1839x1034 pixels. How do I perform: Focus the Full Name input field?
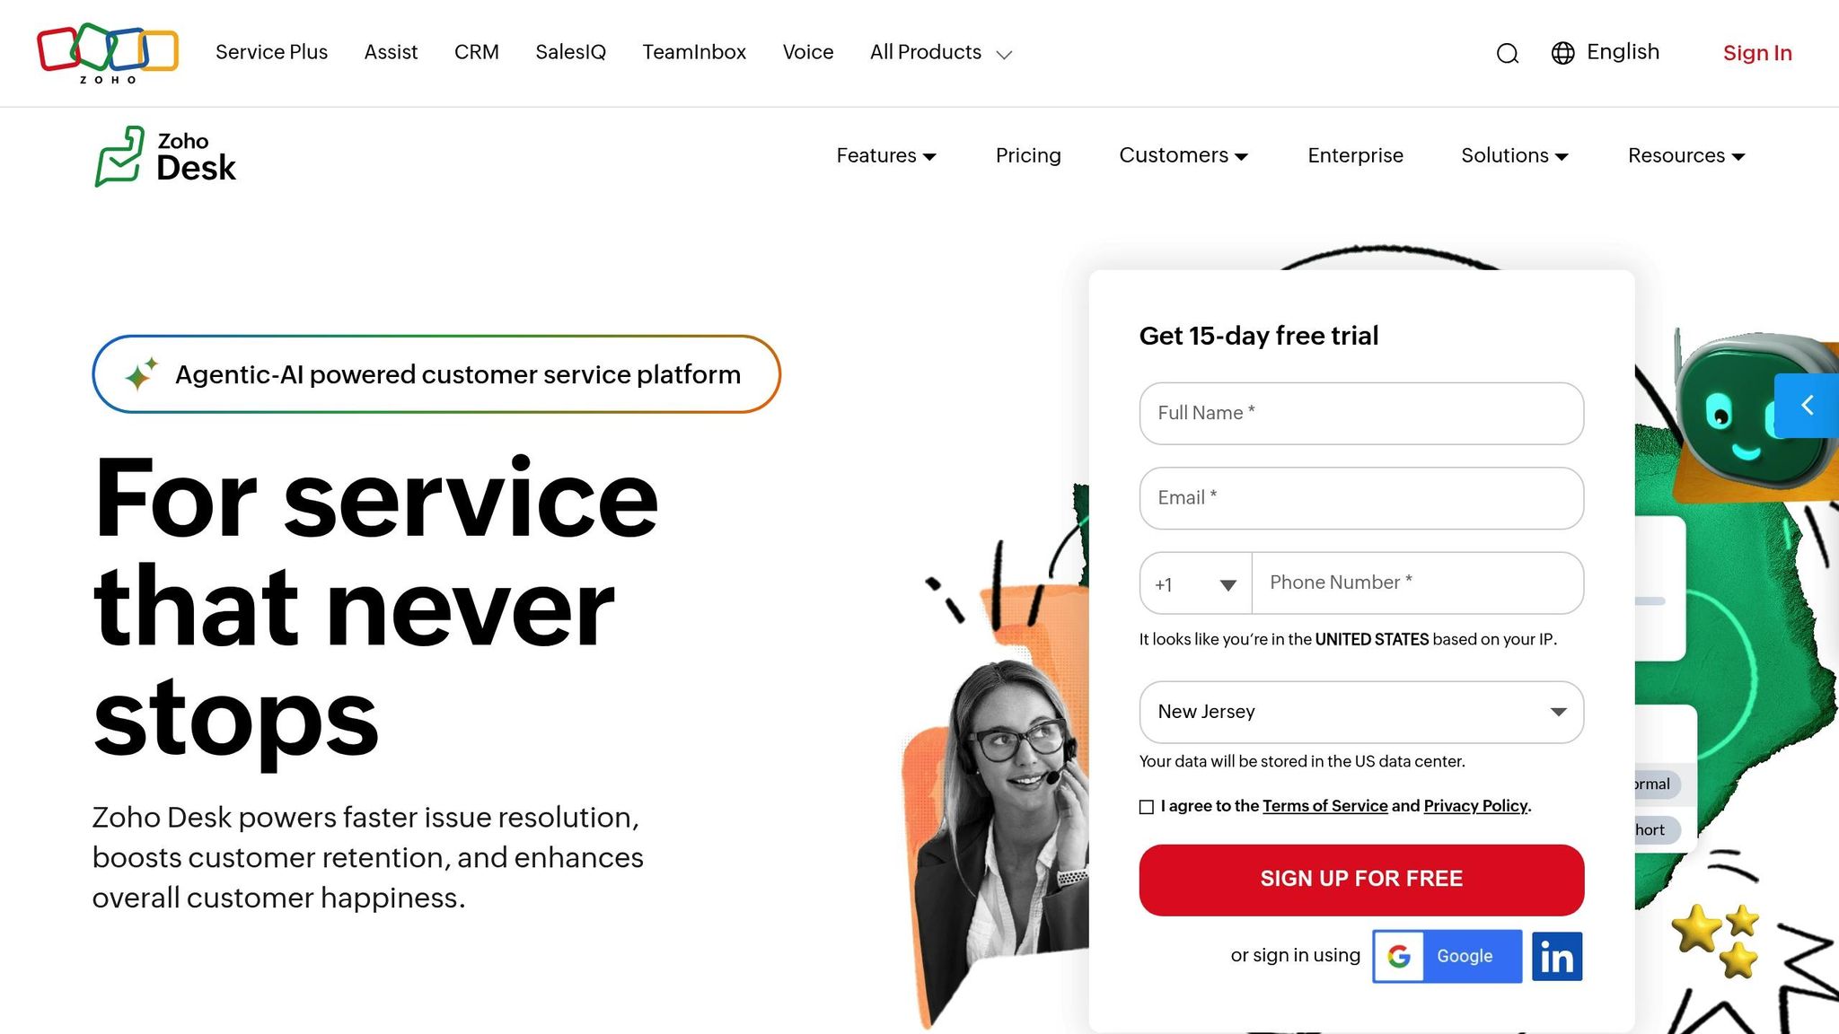click(x=1361, y=413)
